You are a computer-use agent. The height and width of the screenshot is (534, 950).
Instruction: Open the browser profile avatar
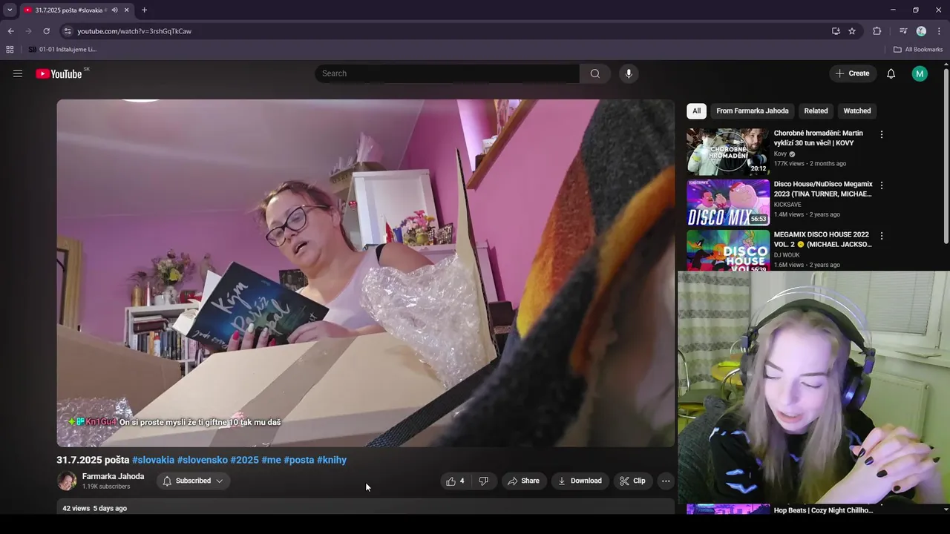click(x=921, y=31)
